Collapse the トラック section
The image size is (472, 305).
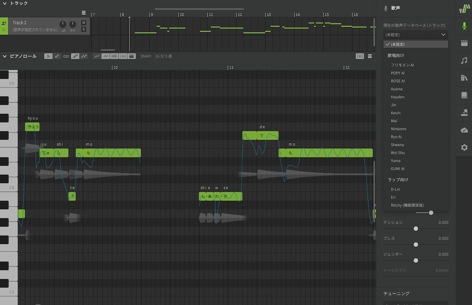click(5, 3)
